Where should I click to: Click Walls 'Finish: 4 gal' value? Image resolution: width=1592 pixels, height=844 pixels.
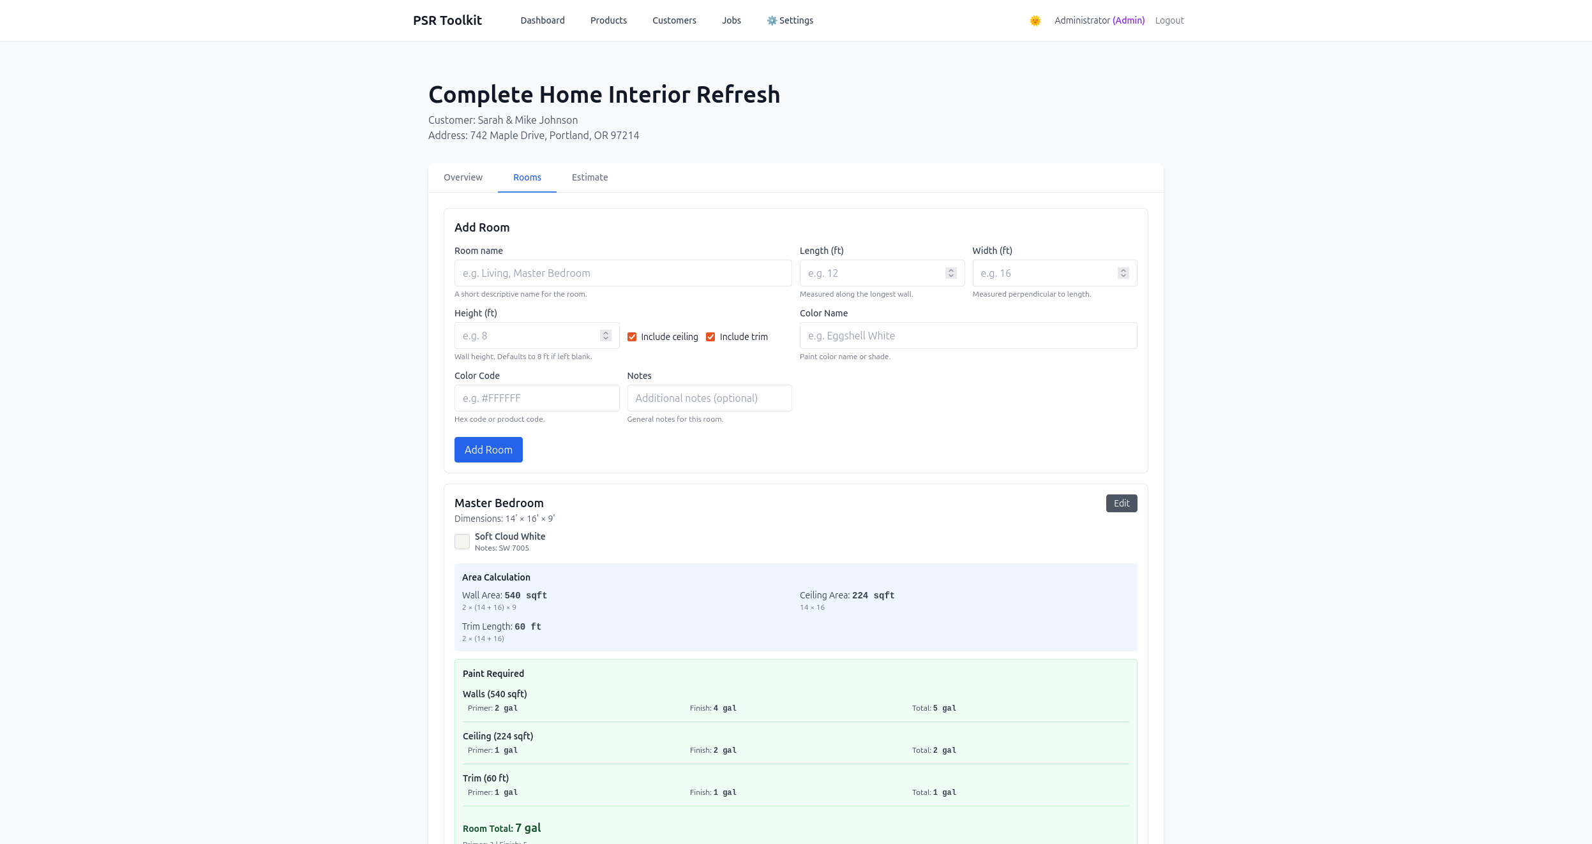pyautogui.click(x=713, y=708)
